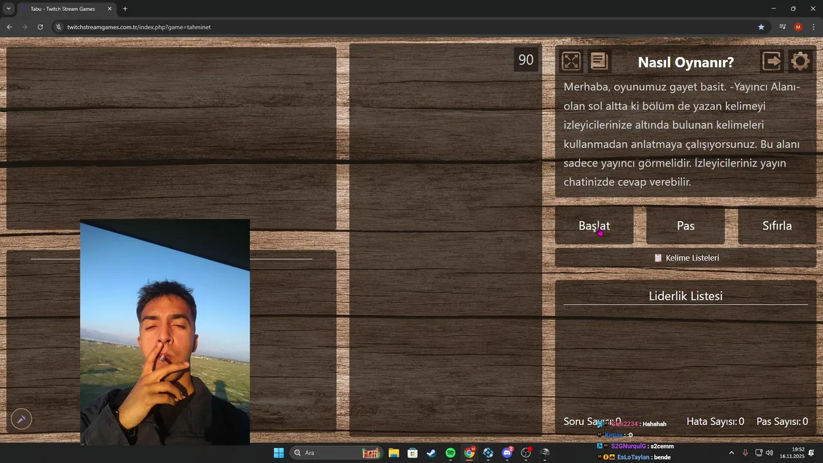The height and width of the screenshot is (463, 823).
Task: Go back in browser history
Action: pyautogui.click(x=9, y=27)
